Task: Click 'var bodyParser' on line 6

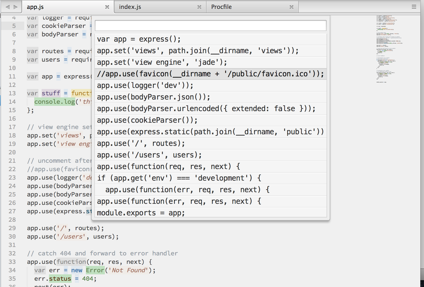Action: pos(53,34)
